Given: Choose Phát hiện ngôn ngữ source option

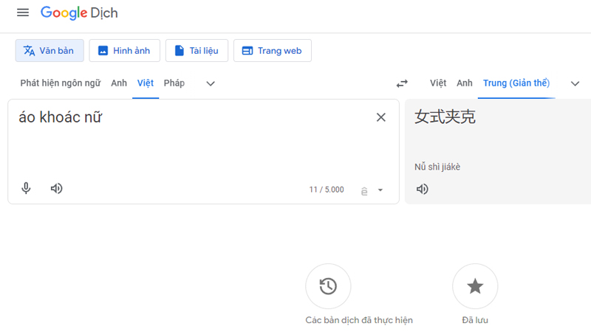Looking at the screenshot, I should click(61, 83).
